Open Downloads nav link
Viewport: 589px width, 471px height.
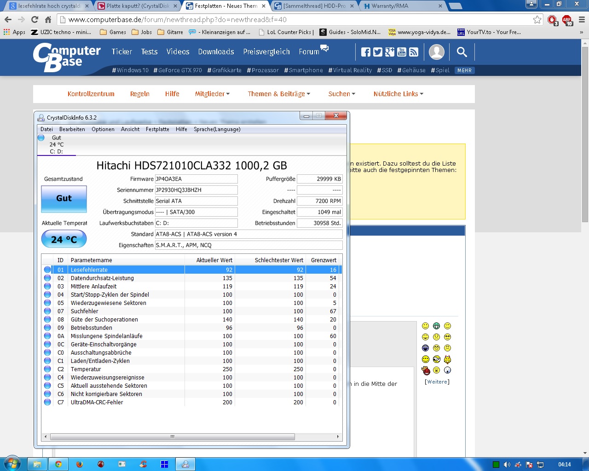click(216, 52)
